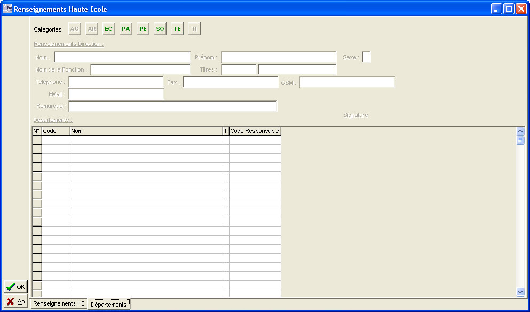The image size is (530, 312).
Task: Click the first short Titres field
Action: point(239,69)
